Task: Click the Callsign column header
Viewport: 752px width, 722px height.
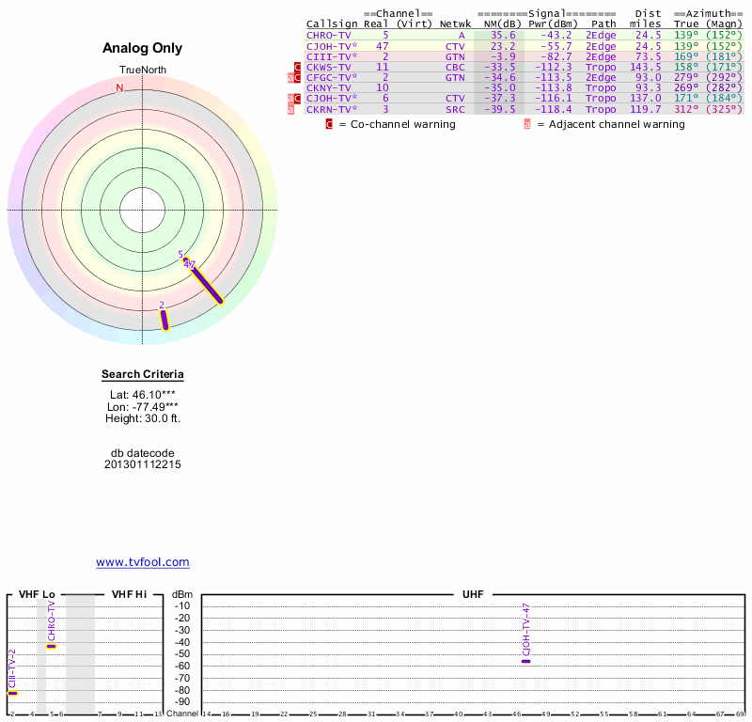Action: pos(333,24)
